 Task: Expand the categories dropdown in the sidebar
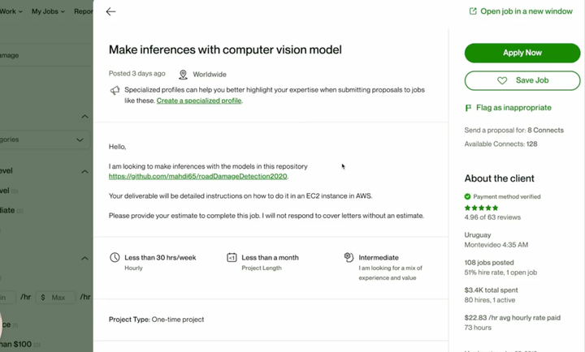[x=79, y=140]
